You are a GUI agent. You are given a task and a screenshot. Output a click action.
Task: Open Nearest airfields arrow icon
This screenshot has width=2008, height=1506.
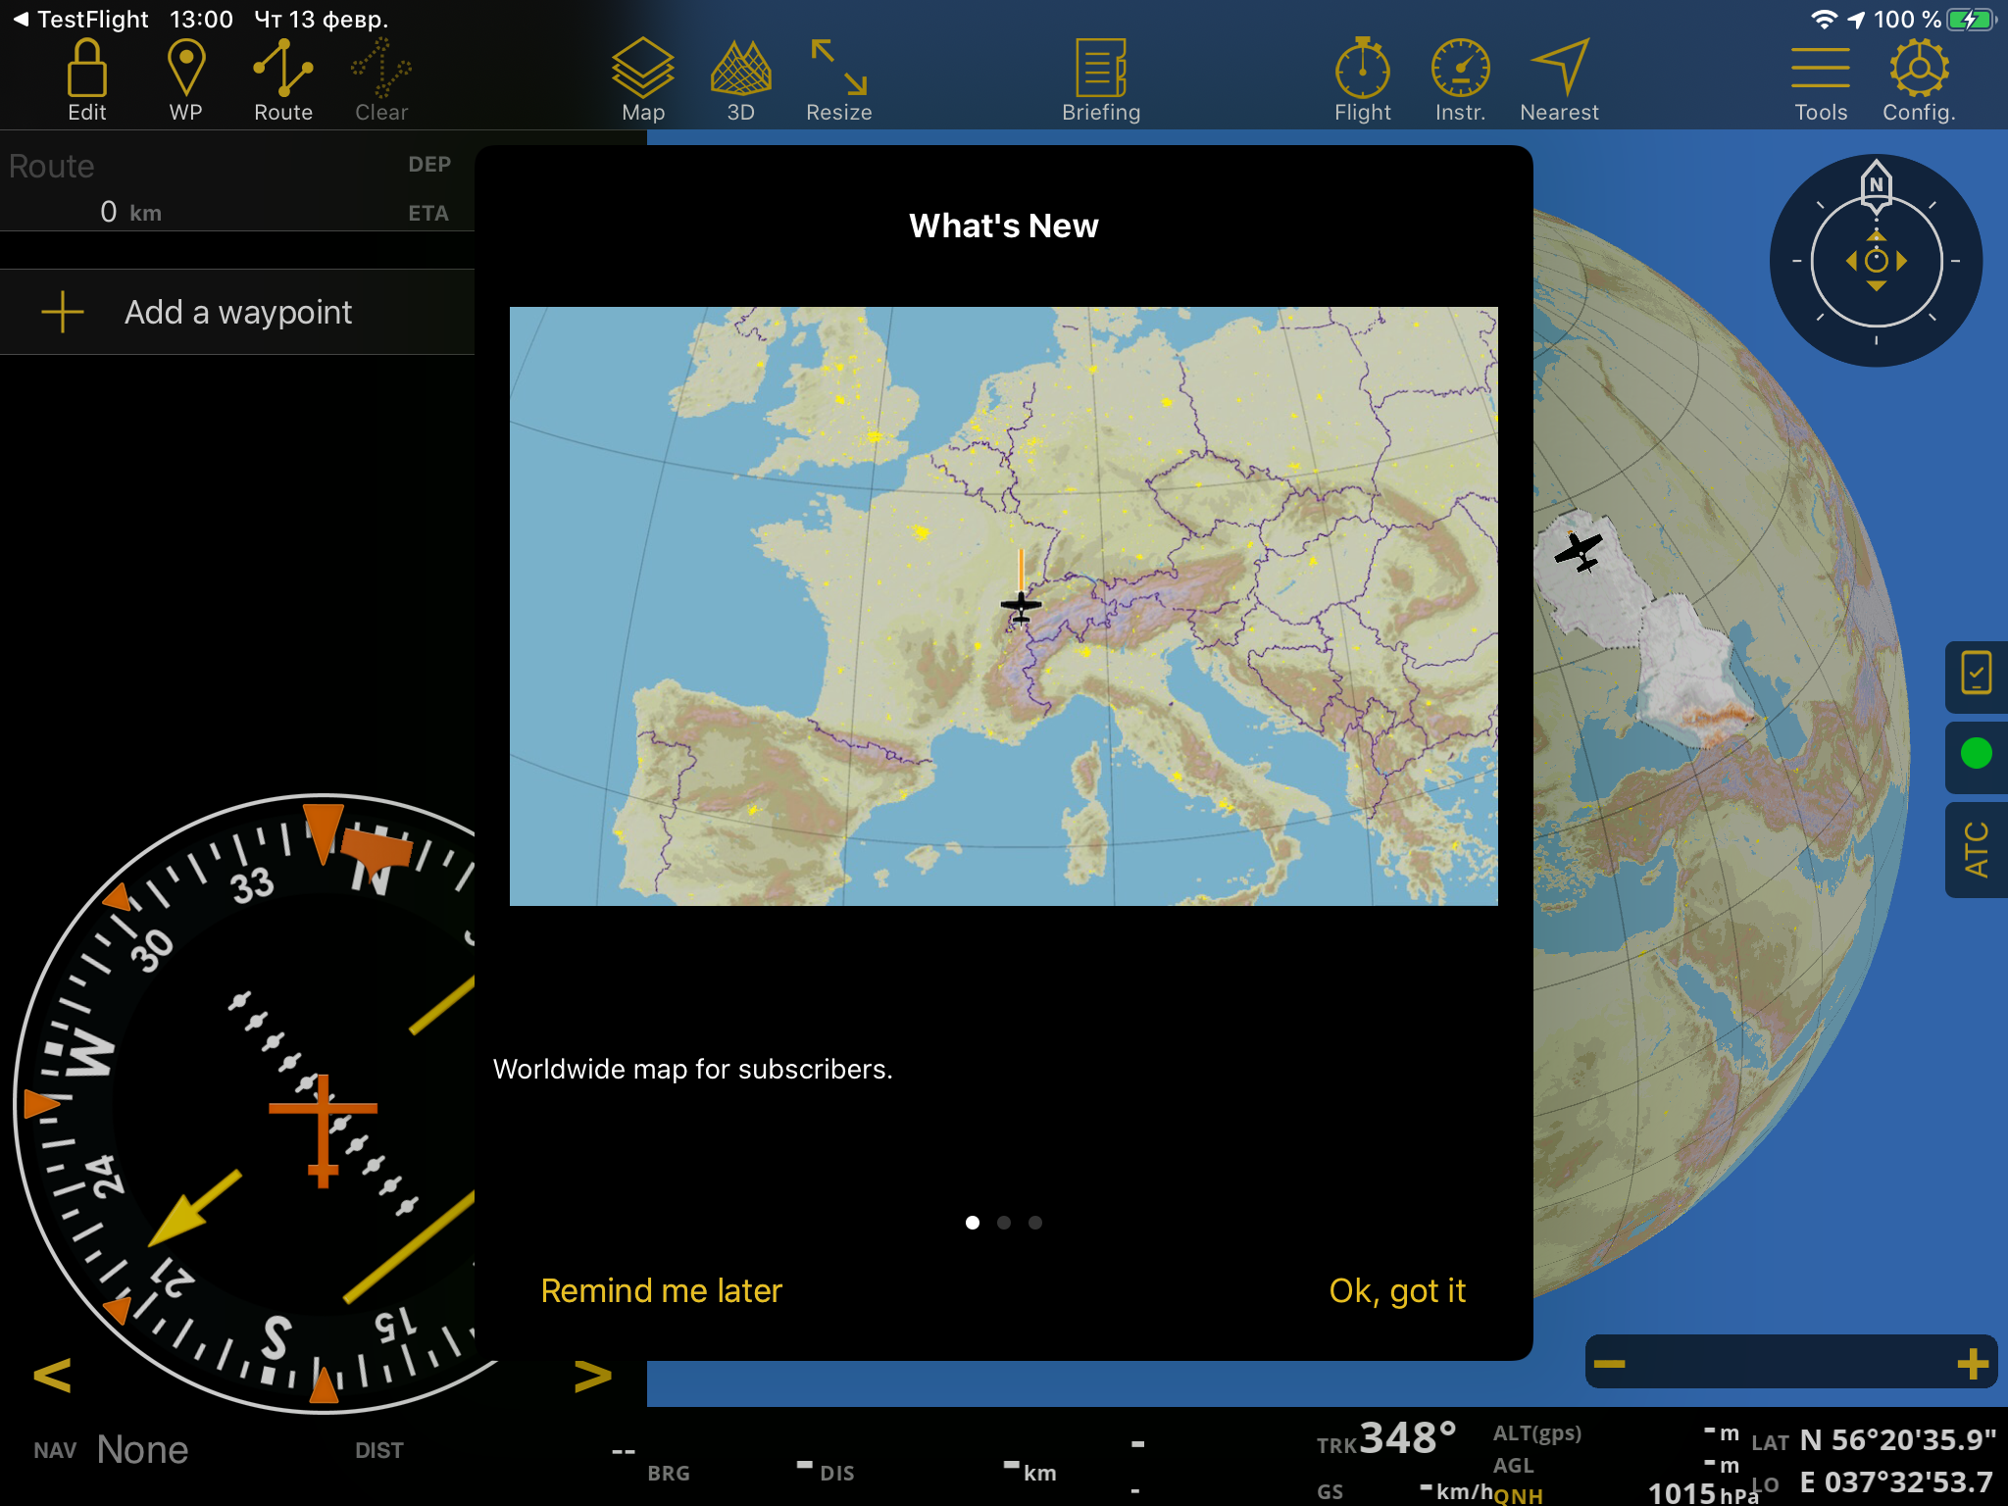[x=1559, y=80]
